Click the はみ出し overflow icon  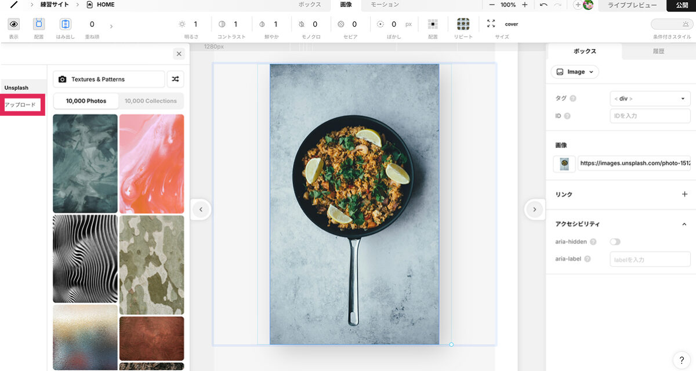tap(66, 24)
